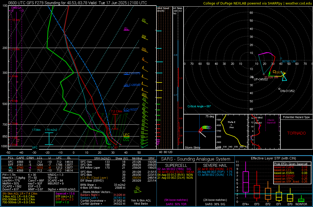Viewport: 313px width, 207px height.
Task: Click the 'ConvT = 88F' value
Action: (36, 181)
